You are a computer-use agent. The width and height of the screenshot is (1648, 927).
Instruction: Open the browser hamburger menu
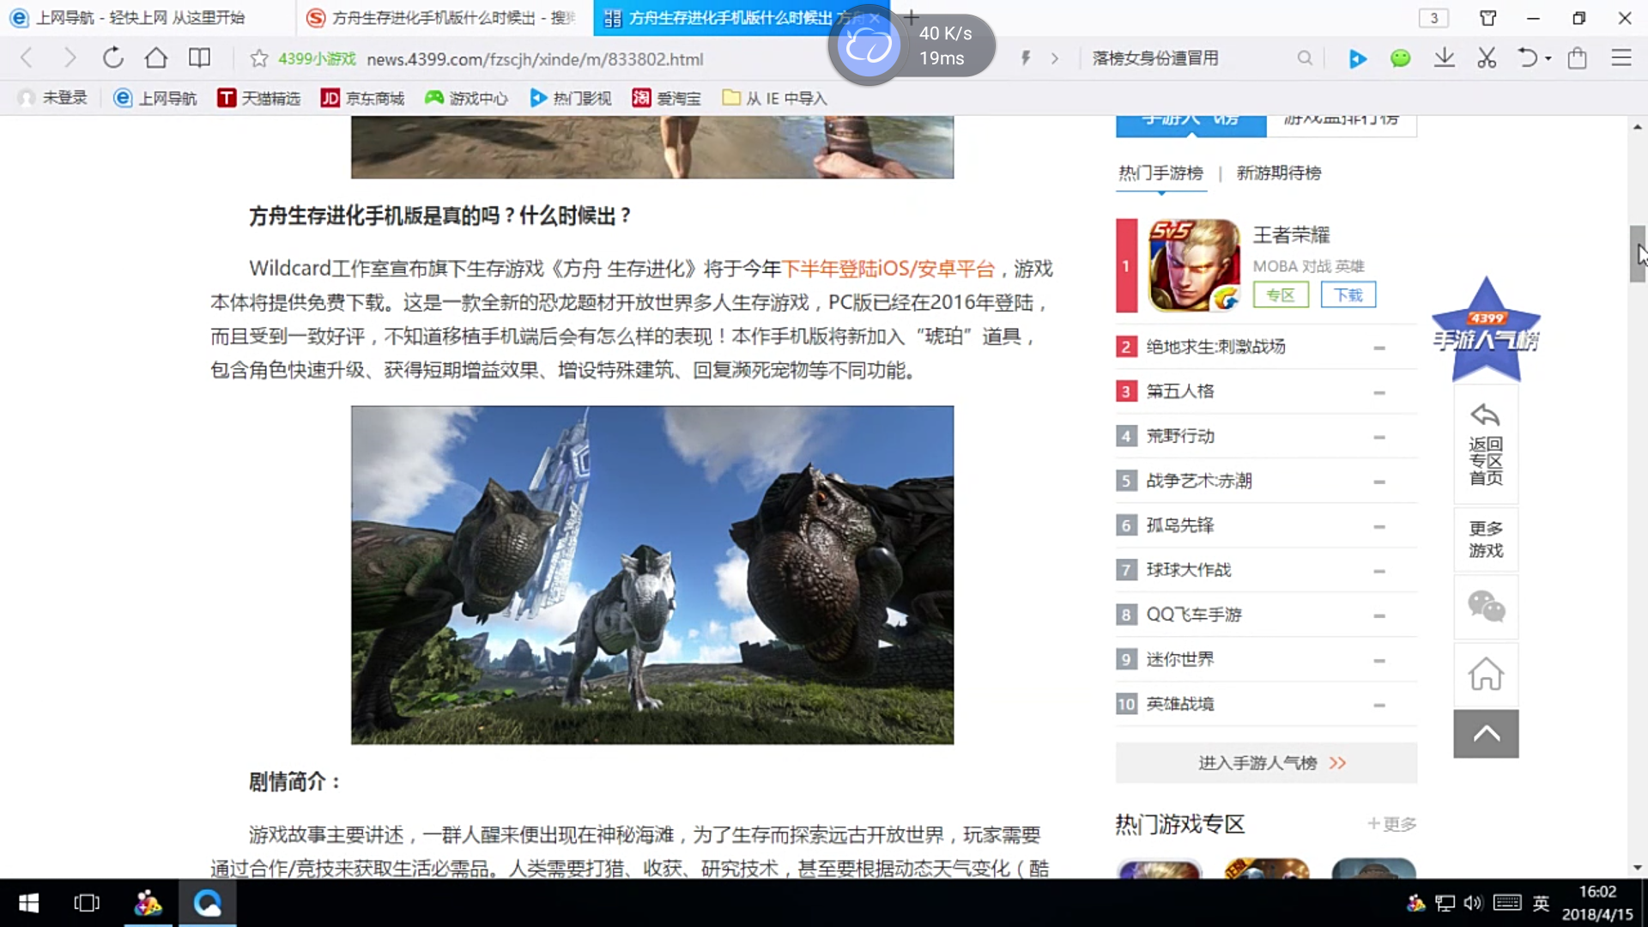[x=1621, y=58]
